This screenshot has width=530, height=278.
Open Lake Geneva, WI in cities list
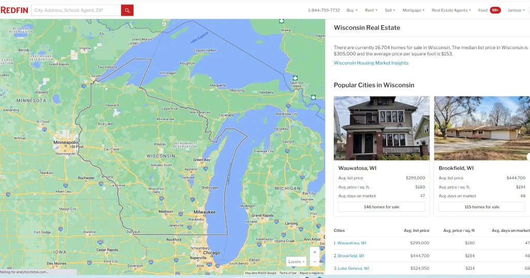pos(354,268)
